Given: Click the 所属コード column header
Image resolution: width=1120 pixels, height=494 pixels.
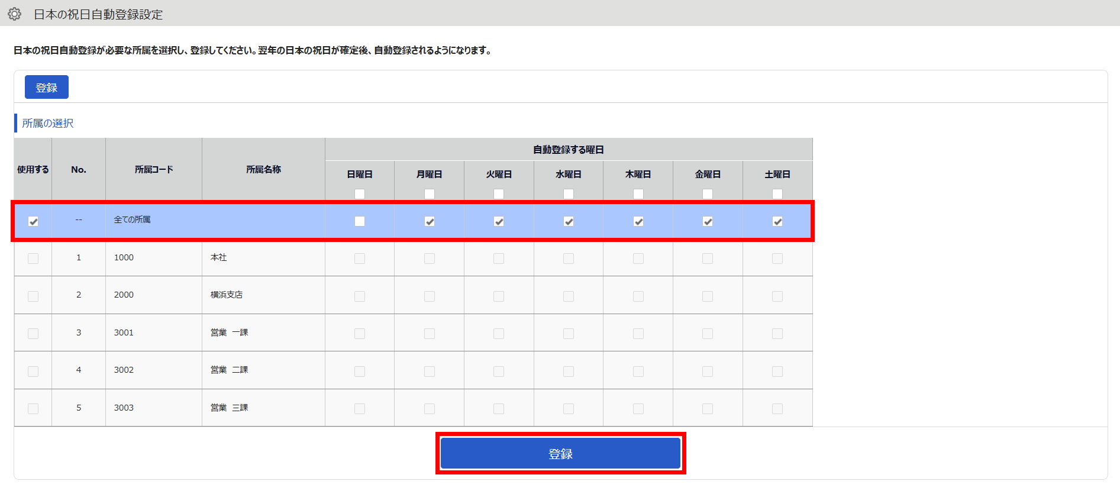Looking at the screenshot, I should point(154,169).
